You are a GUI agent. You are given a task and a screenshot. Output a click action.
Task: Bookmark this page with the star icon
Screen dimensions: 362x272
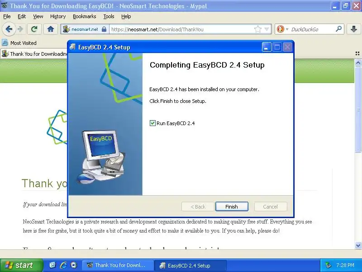257,29
